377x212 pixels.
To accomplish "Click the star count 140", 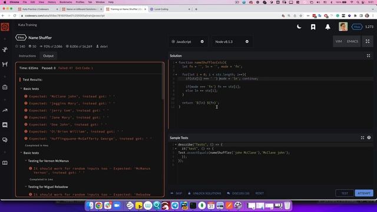I will click(x=21, y=47).
